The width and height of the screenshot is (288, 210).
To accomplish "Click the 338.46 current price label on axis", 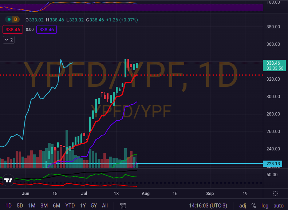I will tap(275, 66).
